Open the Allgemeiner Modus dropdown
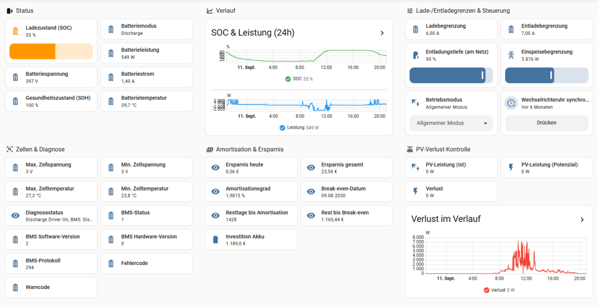 pos(451,123)
